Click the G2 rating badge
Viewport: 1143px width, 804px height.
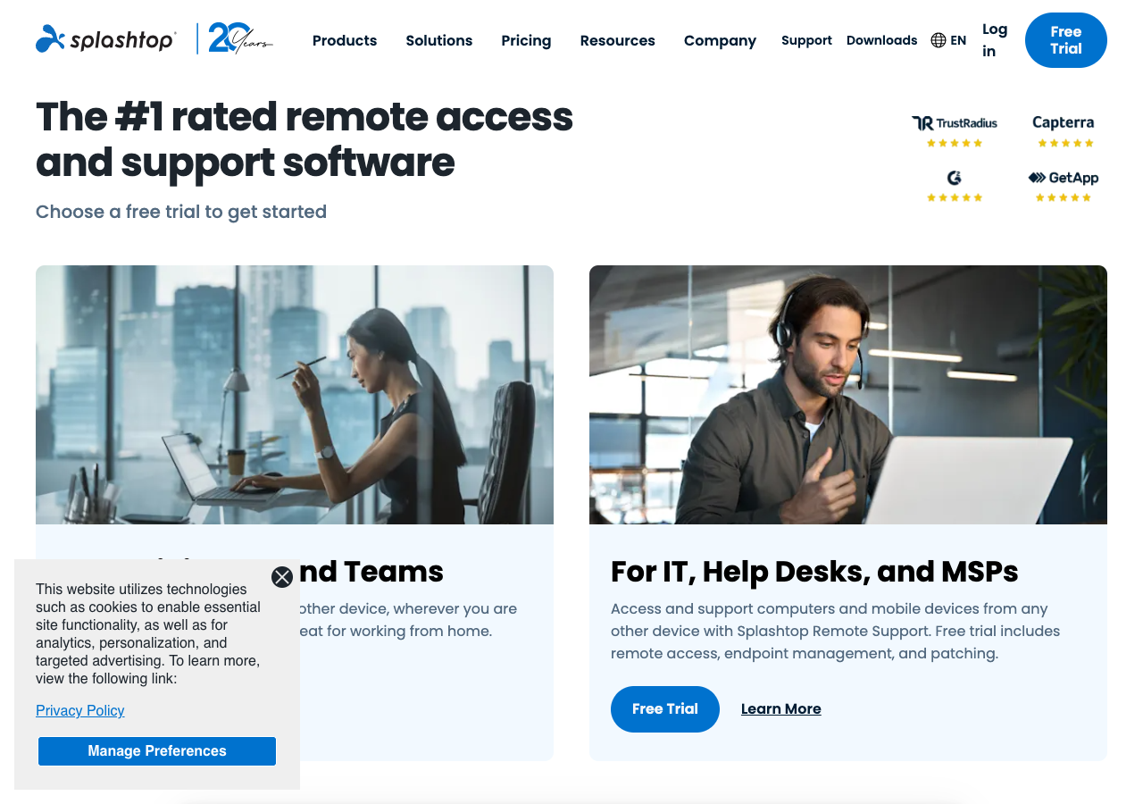tap(954, 187)
